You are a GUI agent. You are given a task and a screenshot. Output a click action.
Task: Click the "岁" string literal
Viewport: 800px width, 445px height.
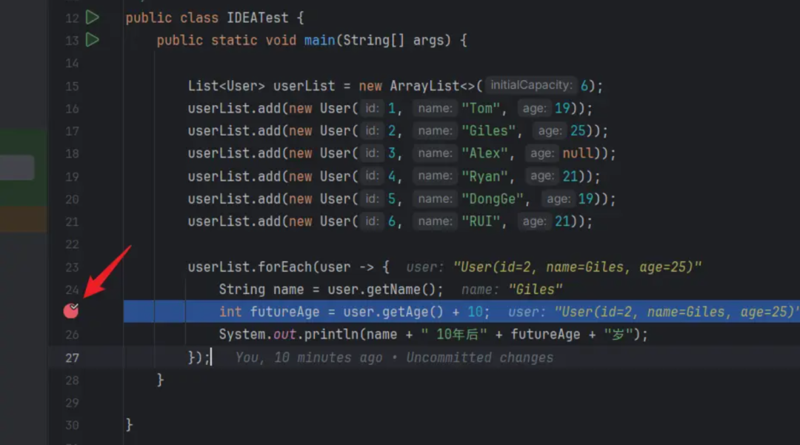coord(619,335)
